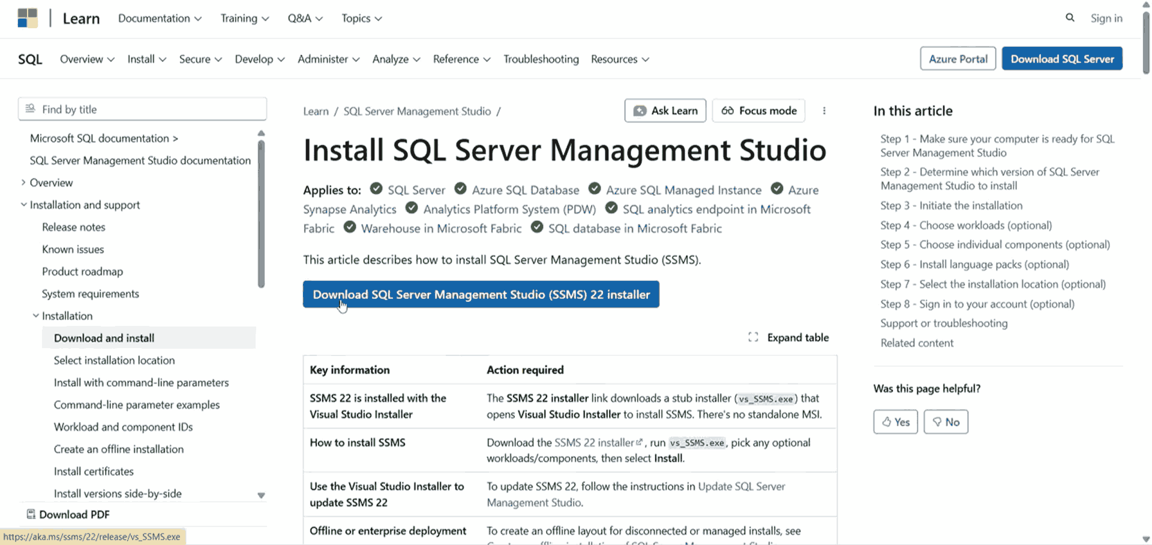Viewport: 1152px width, 545px height.
Task: Open Command-line parameter examples
Action: (x=137, y=405)
